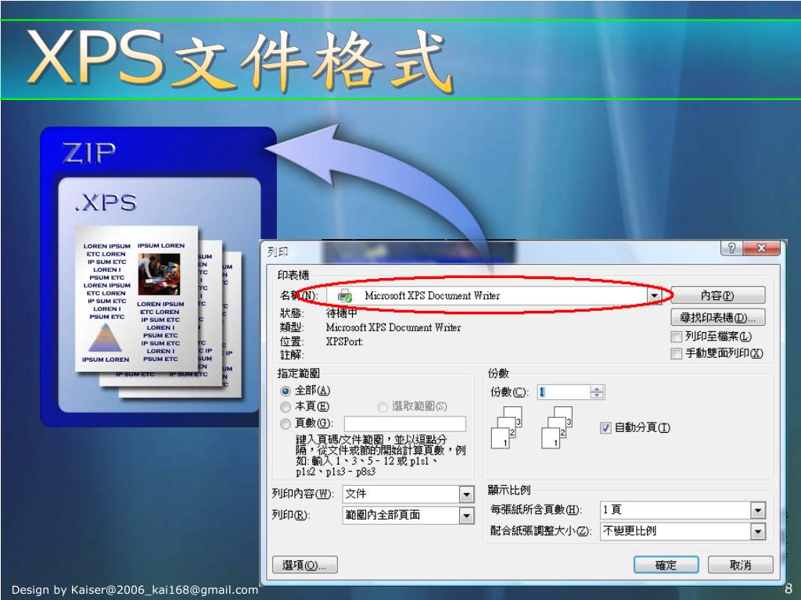Viewport: 801px width, 600px height.
Task: Click the 確定 button
Action: click(666, 565)
